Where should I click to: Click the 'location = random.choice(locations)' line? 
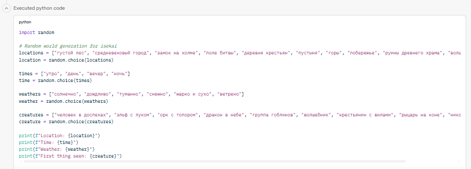(66, 60)
